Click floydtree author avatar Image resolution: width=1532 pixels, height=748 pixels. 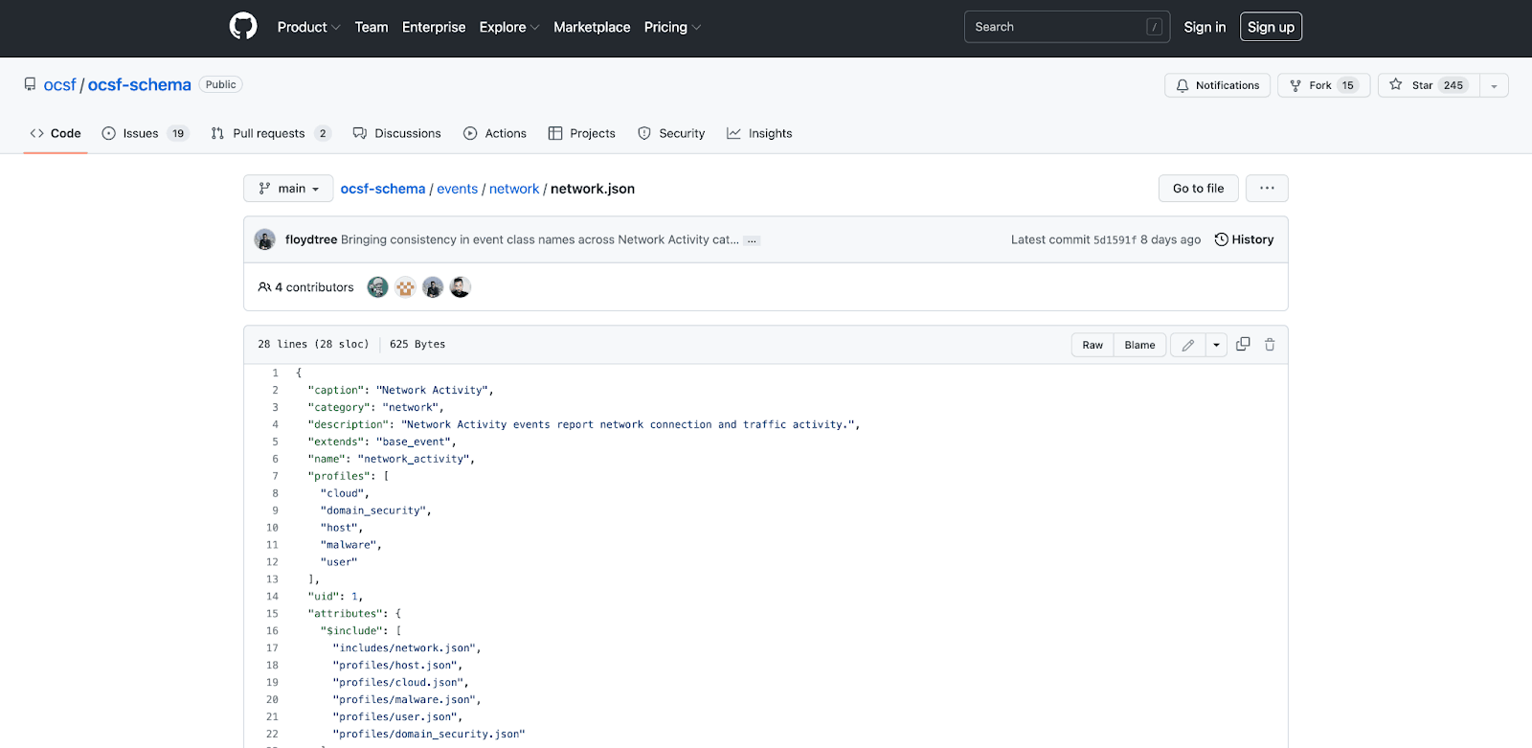coord(265,239)
